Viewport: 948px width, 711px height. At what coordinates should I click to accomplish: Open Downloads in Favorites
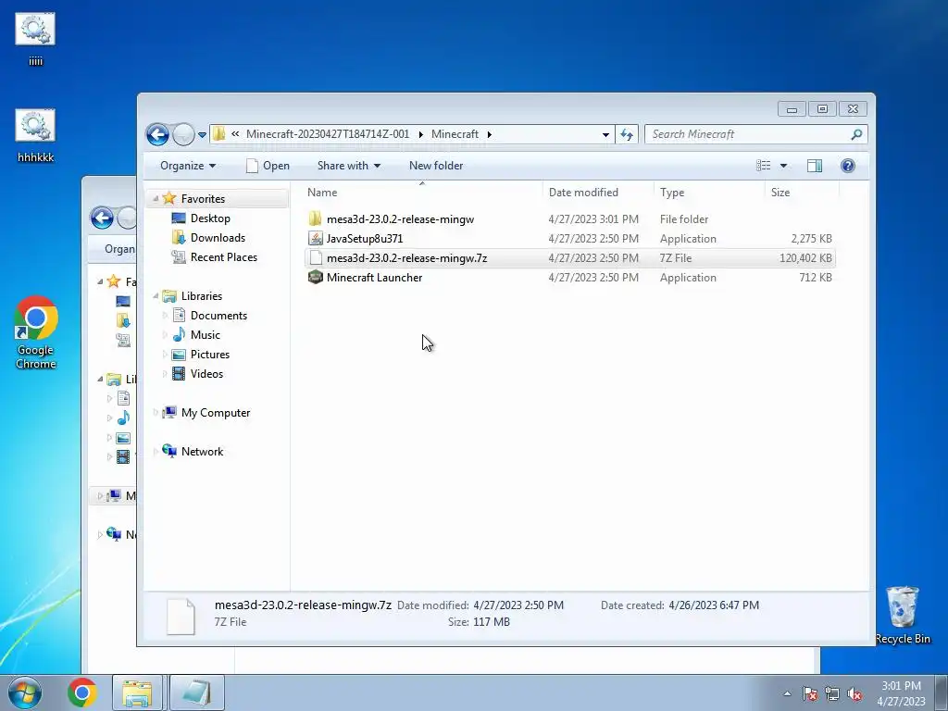pos(218,238)
